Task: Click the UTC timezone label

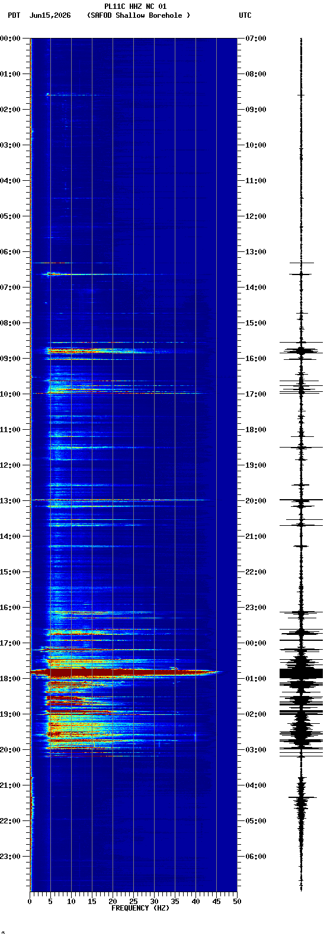Action: (x=245, y=15)
